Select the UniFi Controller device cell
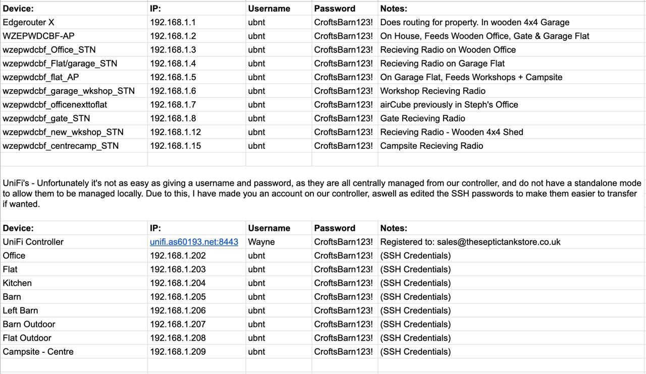The height and width of the screenshot is (374, 646). click(33, 242)
